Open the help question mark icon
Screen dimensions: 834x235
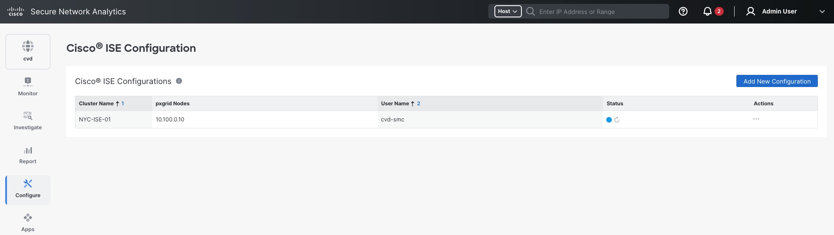683,12
